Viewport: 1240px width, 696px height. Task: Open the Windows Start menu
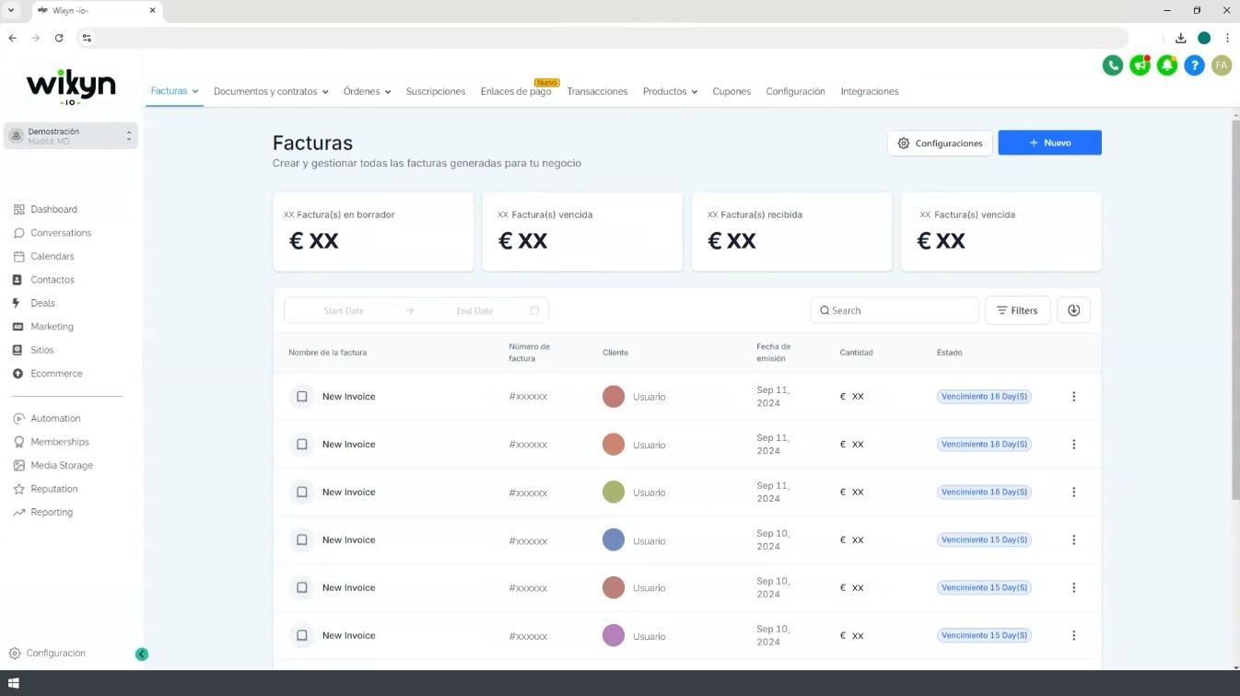coord(14,684)
